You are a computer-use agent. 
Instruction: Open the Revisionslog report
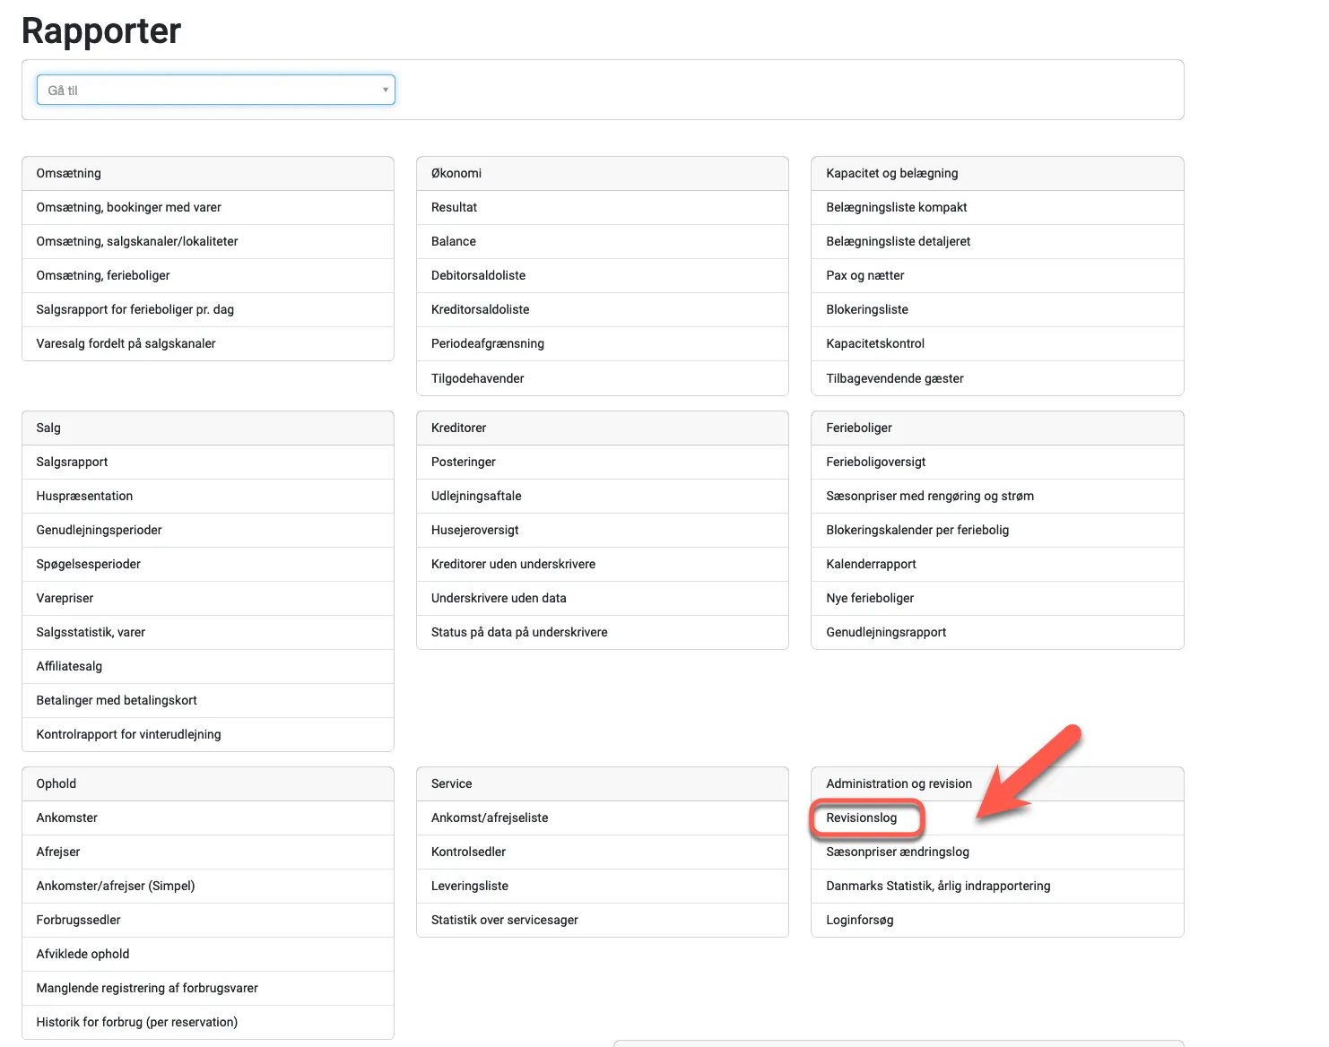tap(861, 818)
